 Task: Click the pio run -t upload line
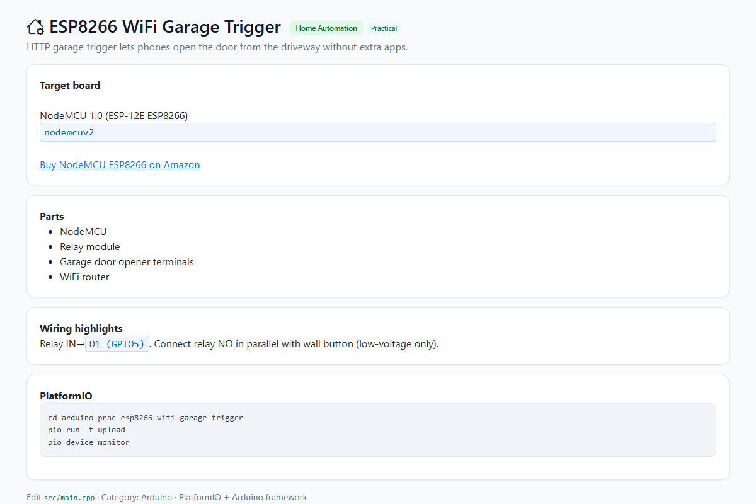86,430
